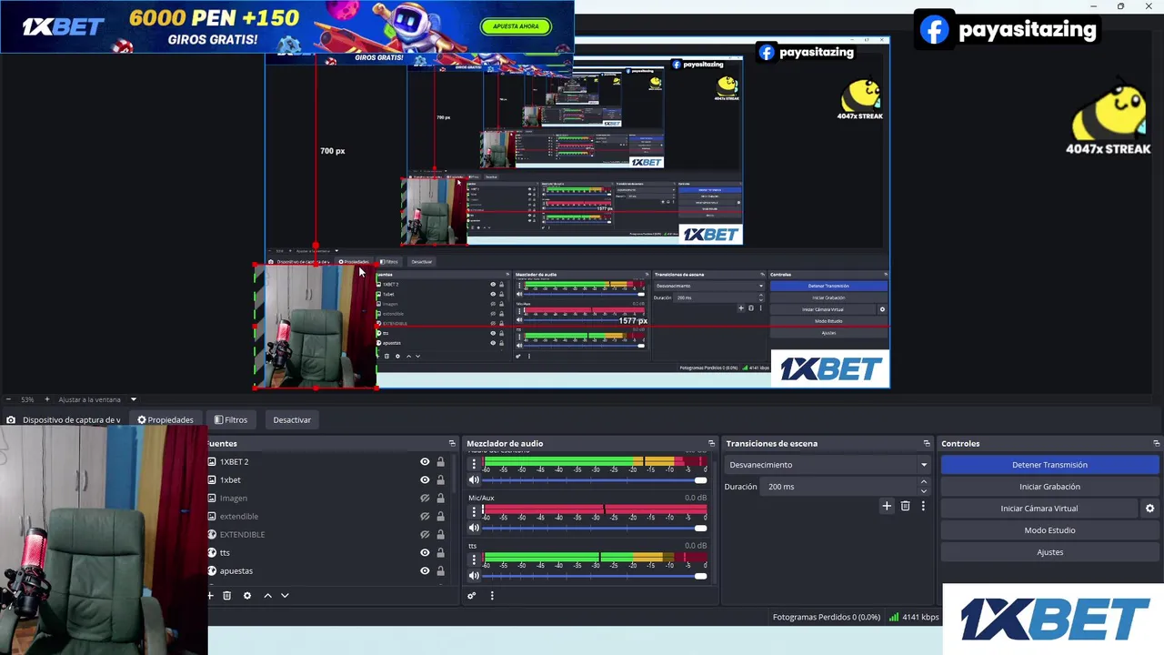Move selected source down
The height and width of the screenshot is (655, 1164).
pyautogui.click(x=285, y=596)
